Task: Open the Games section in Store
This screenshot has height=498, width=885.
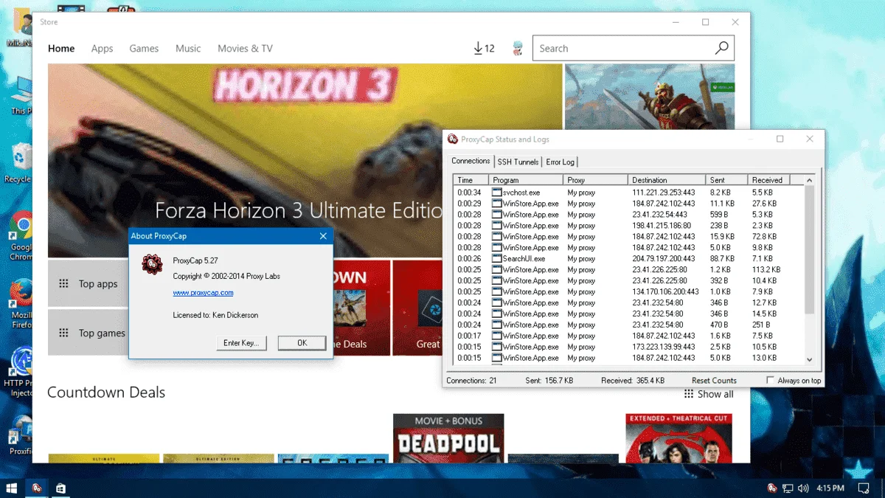Action: pos(144,49)
